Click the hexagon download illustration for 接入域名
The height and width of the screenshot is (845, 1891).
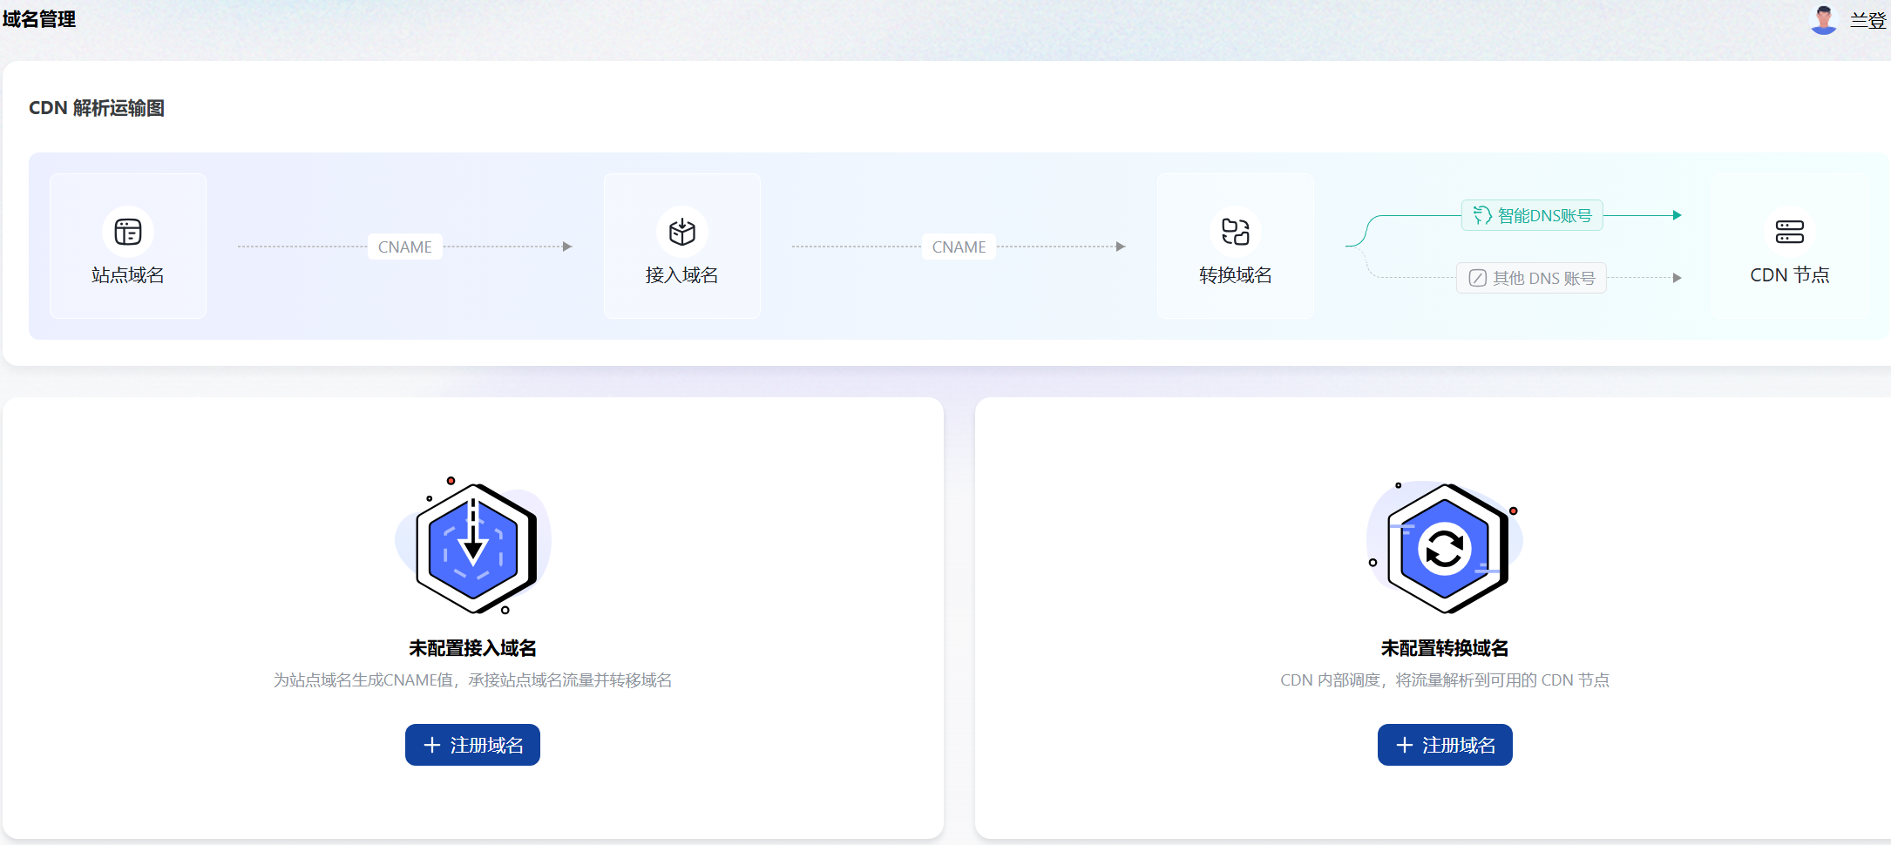473,547
